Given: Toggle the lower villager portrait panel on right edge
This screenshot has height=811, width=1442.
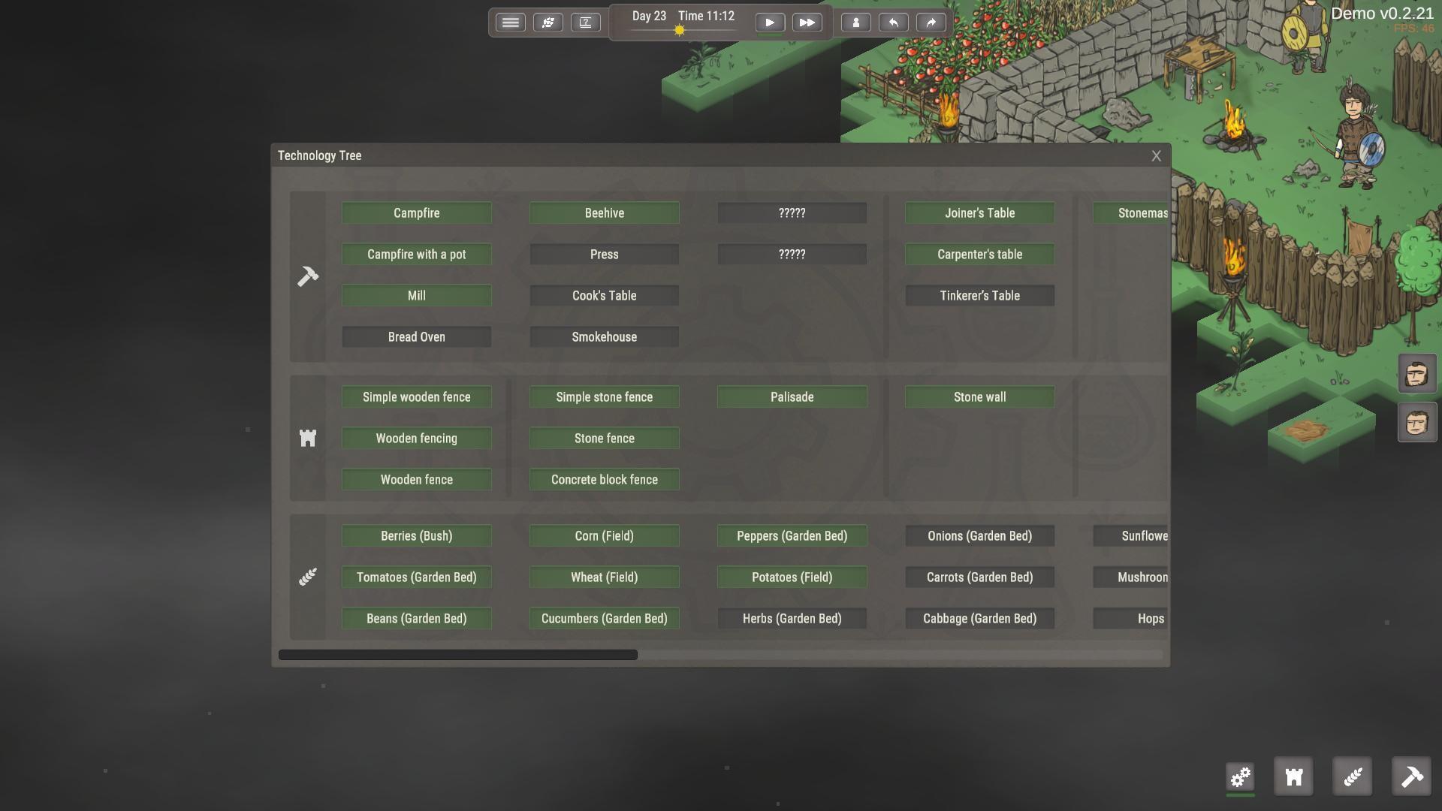Looking at the screenshot, I should pos(1417,421).
